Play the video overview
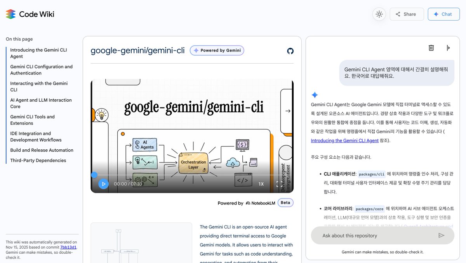Image resolution: width=466 pixels, height=263 pixels. pyautogui.click(x=103, y=184)
